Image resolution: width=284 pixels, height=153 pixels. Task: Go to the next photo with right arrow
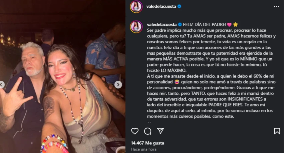[118, 85]
